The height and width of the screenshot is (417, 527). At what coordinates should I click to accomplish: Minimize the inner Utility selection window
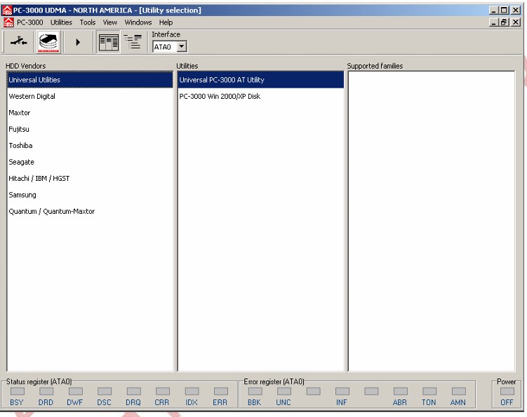pyautogui.click(x=493, y=22)
